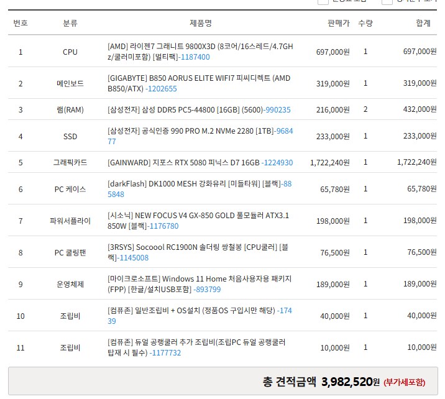This screenshot has height=399, width=445.
Task: Click the red (부가세포함) note
Action: 404,383
